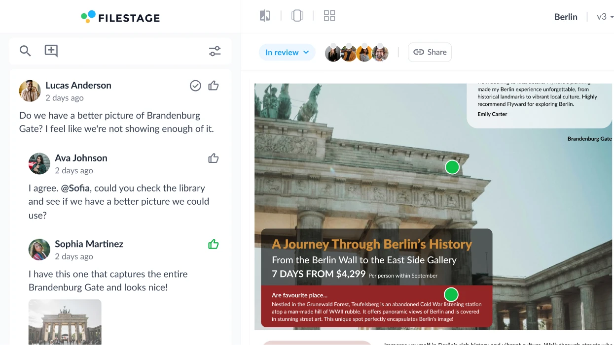Click the add comment icon beside search
Viewport: 614px width, 345px height.
coord(51,51)
